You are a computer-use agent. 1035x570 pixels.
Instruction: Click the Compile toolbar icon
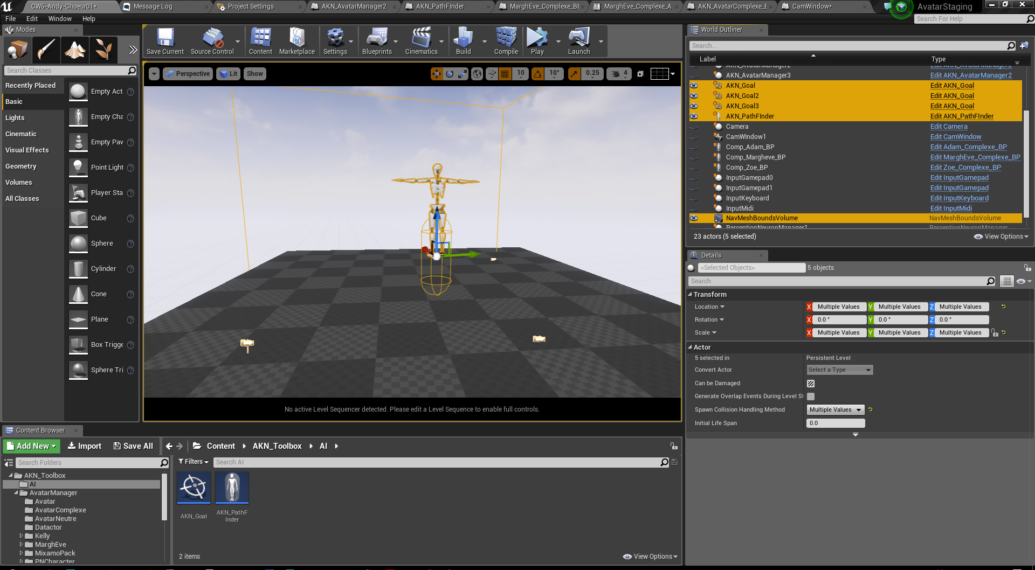(x=506, y=41)
